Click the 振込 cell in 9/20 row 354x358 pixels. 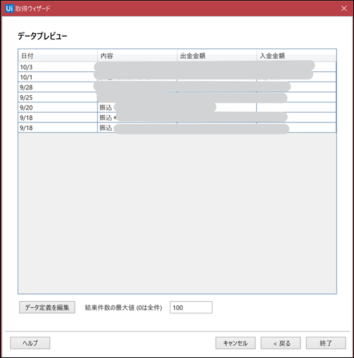(x=137, y=107)
